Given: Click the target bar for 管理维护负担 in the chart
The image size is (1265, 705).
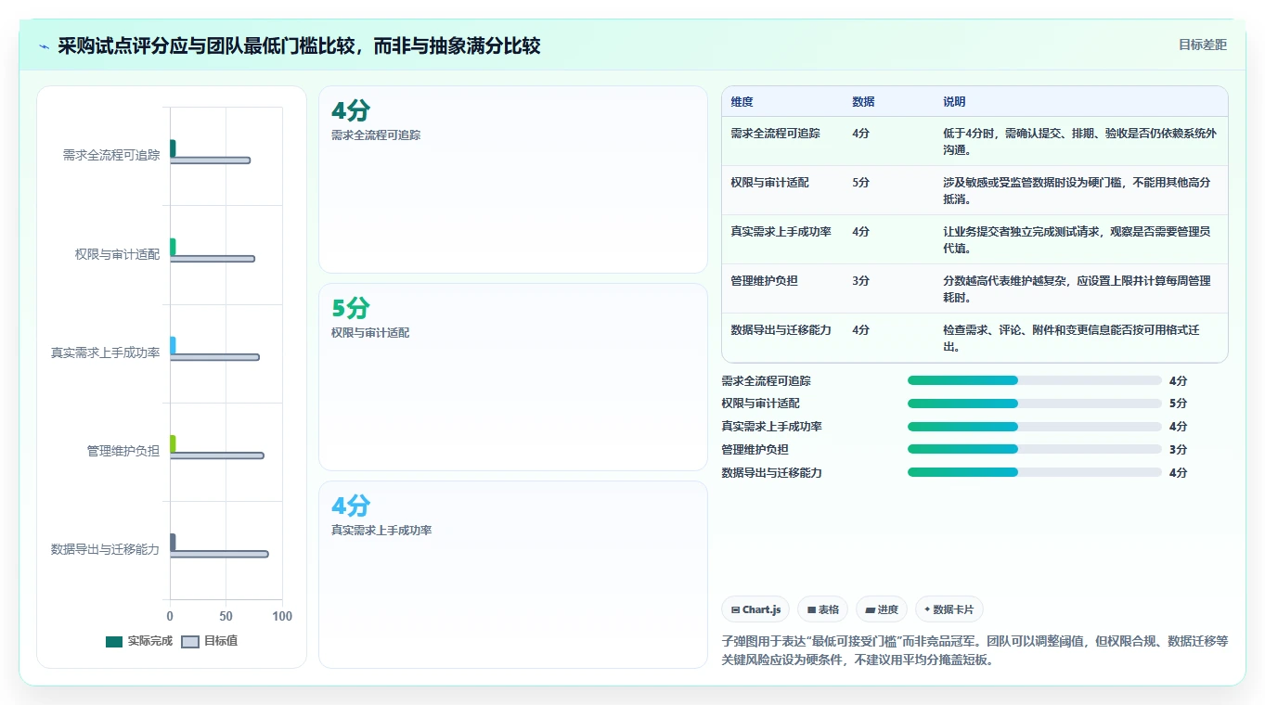Looking at the screenshot, I should click(x=217, y=455).
